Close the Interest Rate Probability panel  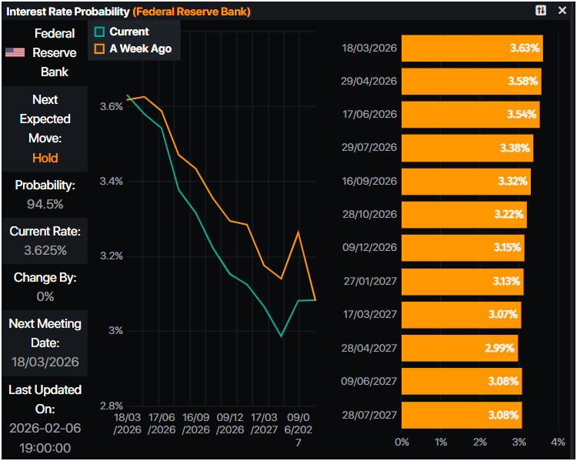tap(563, 11)
